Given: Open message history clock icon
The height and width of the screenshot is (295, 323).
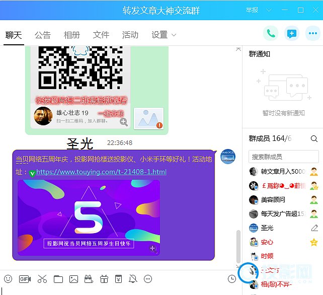Looking at the screenshot, I should click(232, 279).
